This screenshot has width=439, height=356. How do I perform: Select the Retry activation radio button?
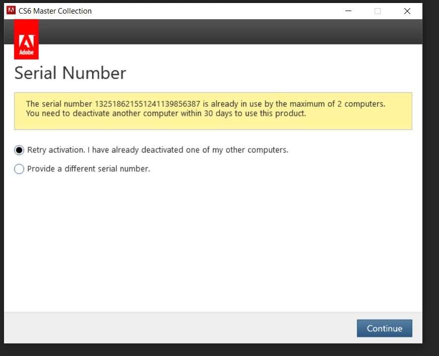(x=19, y=150)
